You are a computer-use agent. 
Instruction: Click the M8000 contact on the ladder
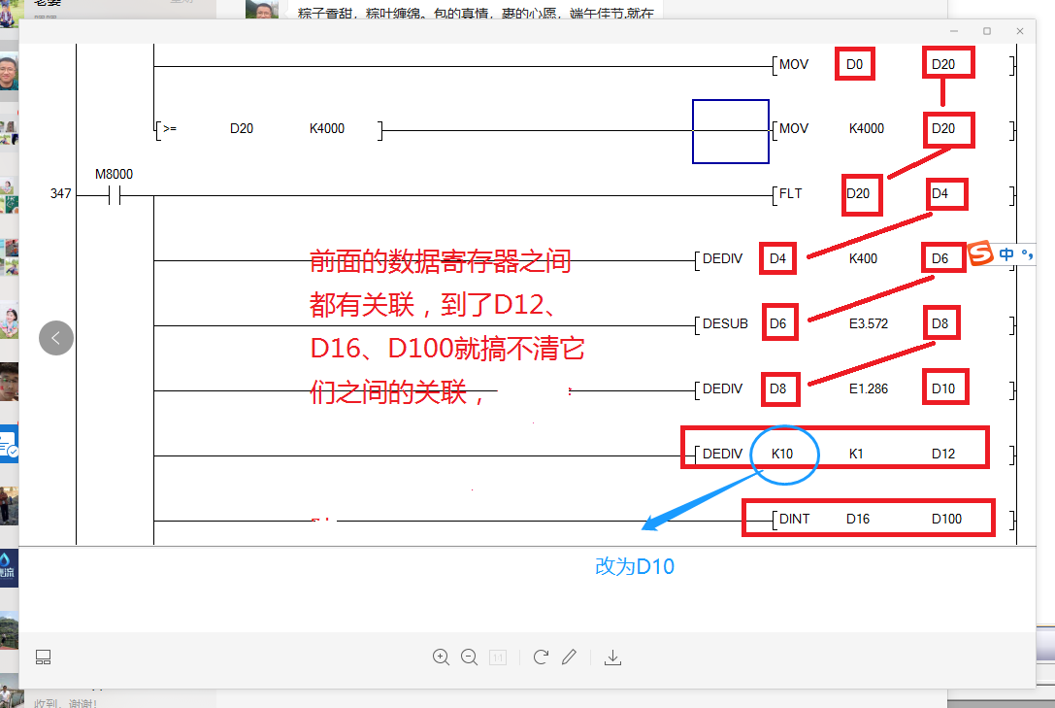pyautogui.click(x=115, y=196)
